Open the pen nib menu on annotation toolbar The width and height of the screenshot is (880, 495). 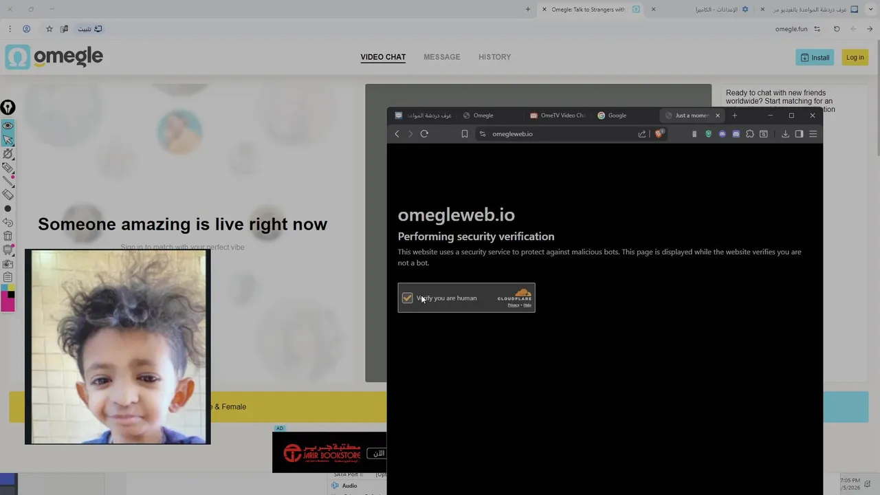(8, 107)
